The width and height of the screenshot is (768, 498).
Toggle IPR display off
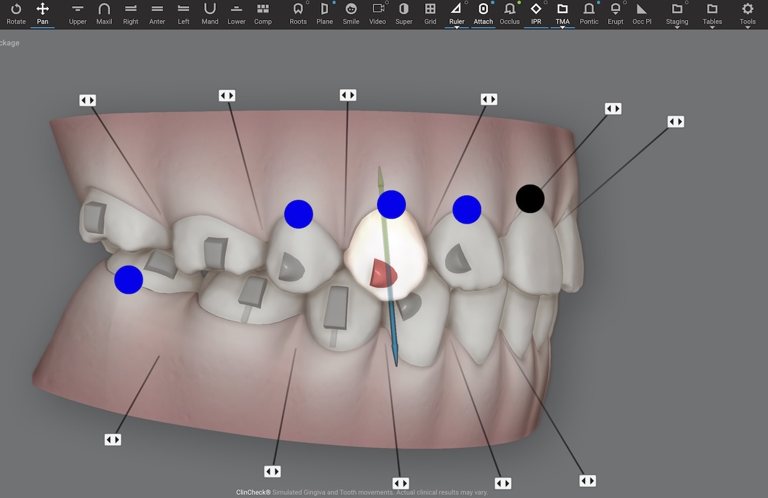click(x=536, y=14)
